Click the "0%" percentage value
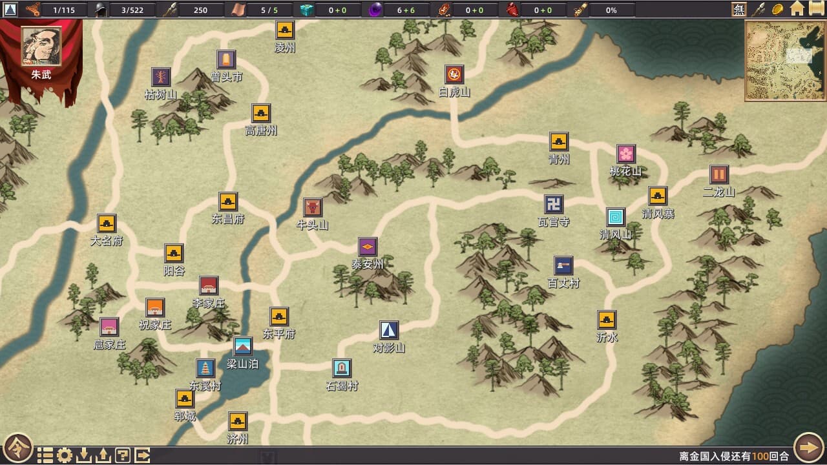The height and width of the screenshot is (465, 827). click(611, 10)
